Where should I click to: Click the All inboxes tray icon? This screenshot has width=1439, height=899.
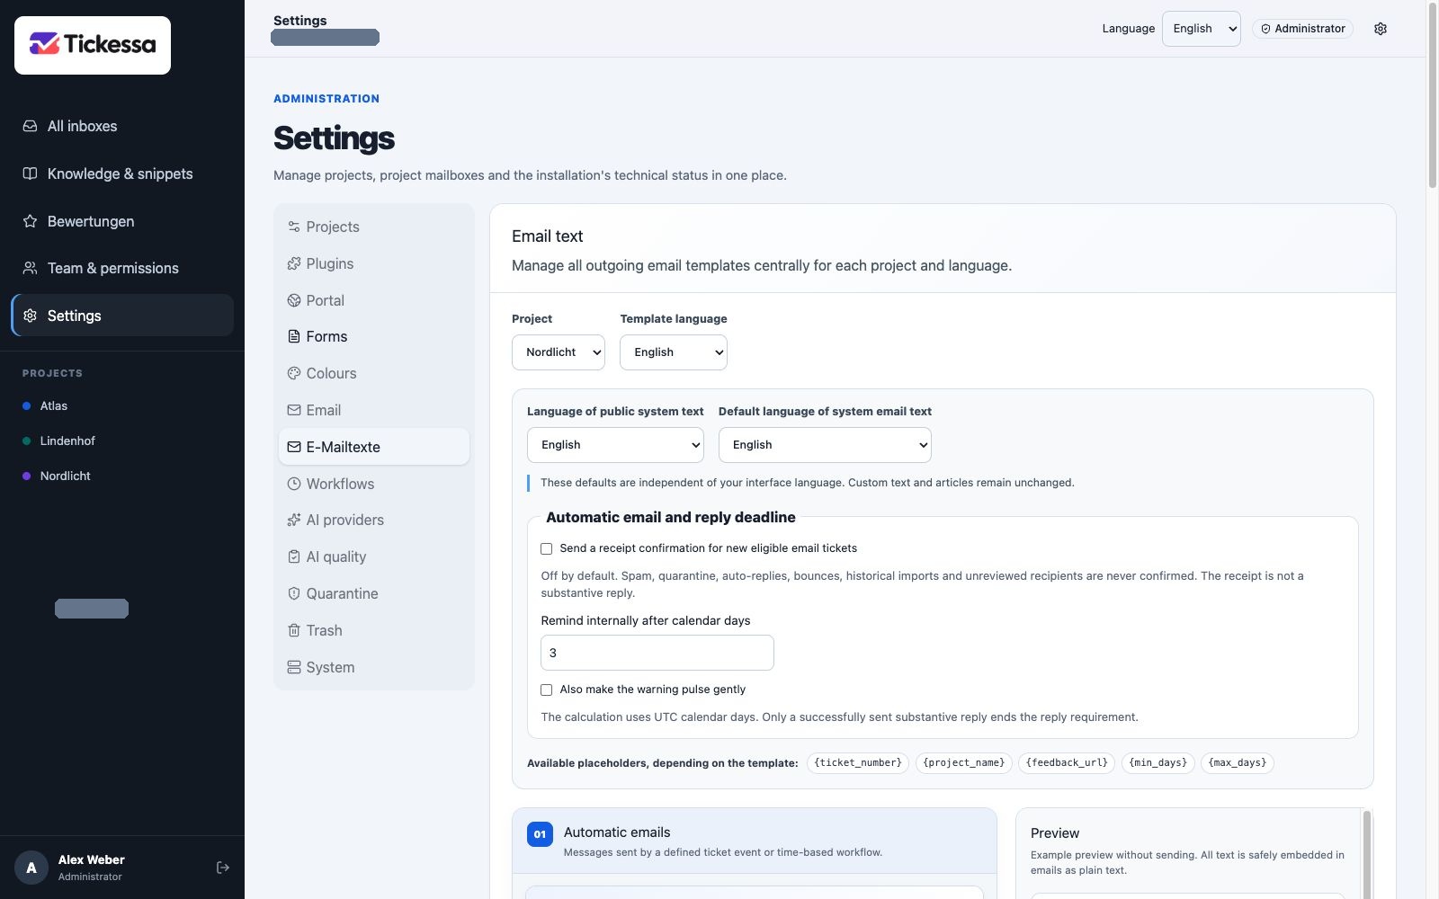coord(30,126)
